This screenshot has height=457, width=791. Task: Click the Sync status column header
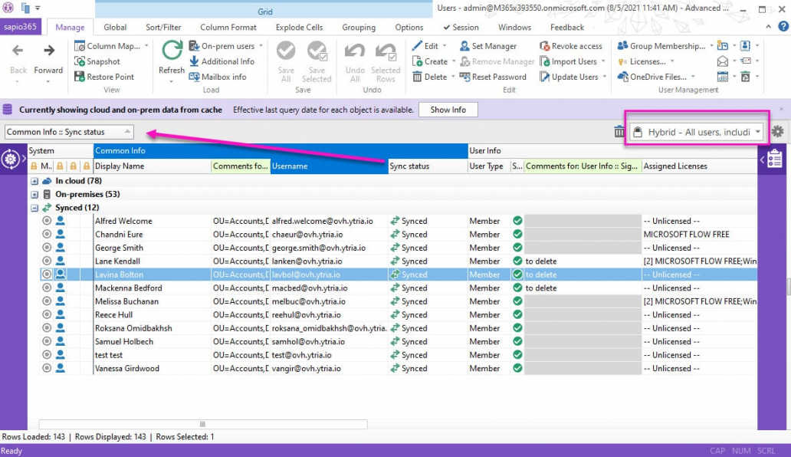pos(428,166)
